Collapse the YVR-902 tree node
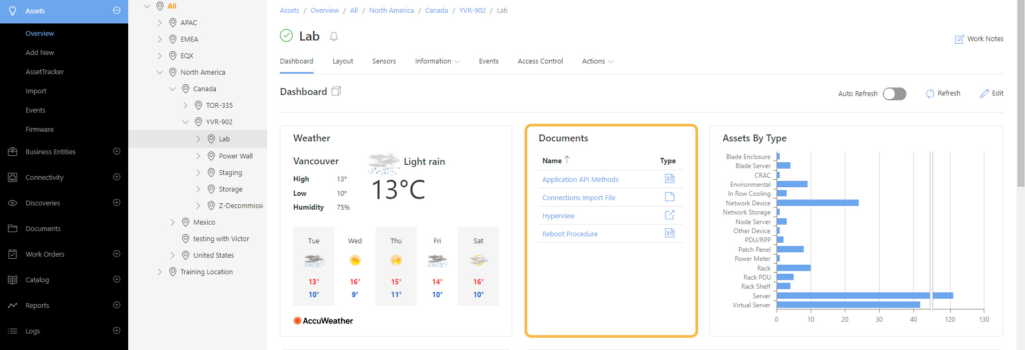Image resolution: width=1025 pixels, height=350 pixels. click(x=185, y=122)
